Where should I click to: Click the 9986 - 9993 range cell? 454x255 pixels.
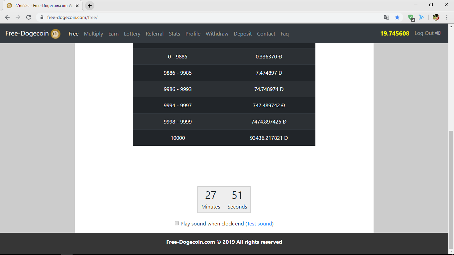pos(178,89)
